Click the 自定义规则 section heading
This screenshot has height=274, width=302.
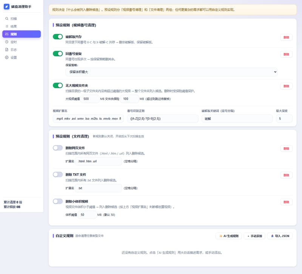[64, 236]
